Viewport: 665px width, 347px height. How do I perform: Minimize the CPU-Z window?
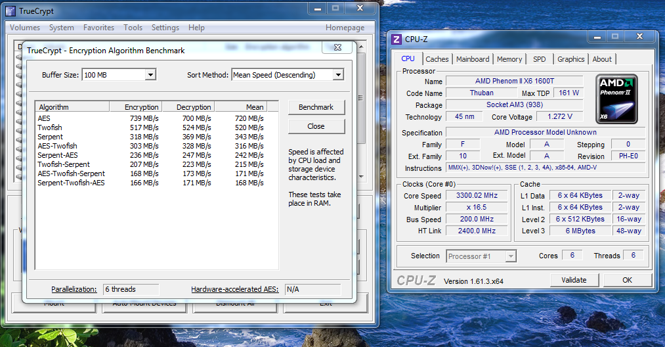597,37
